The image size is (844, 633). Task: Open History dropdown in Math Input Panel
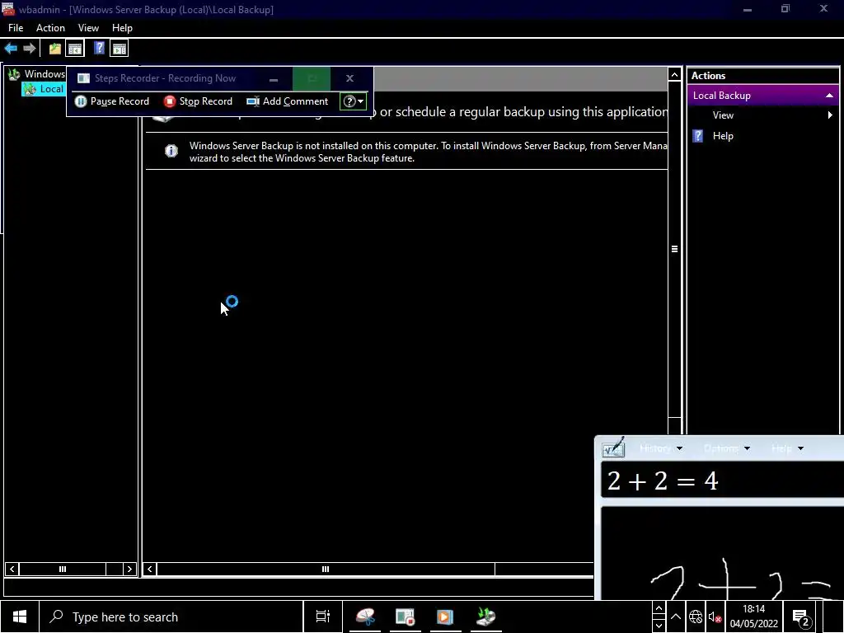tap(661, 448)
